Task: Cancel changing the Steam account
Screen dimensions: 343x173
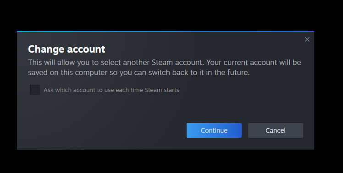Action: pos(276,130)
